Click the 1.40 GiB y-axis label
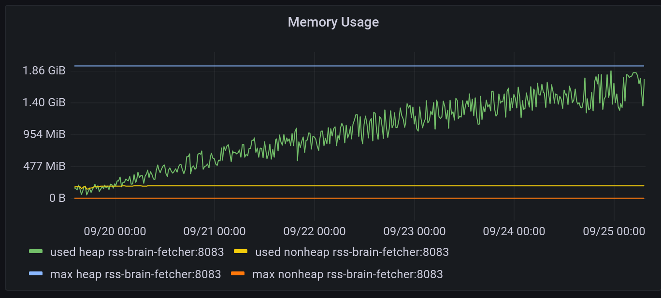 (43, 102)
